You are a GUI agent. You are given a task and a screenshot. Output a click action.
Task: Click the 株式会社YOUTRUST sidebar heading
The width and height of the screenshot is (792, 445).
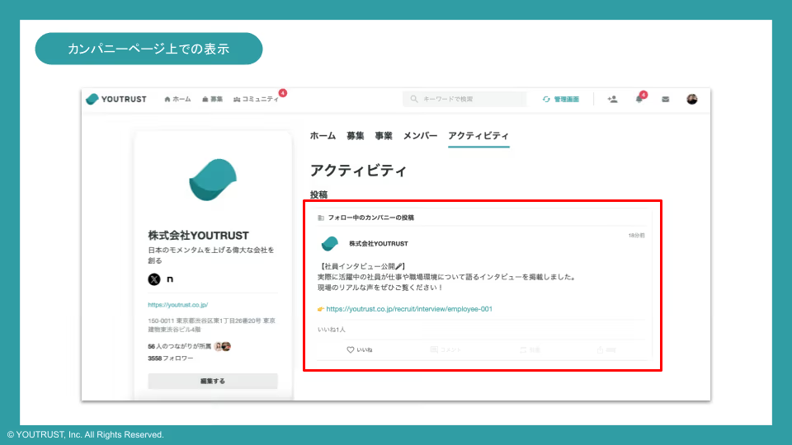click(x=198, y=236)
